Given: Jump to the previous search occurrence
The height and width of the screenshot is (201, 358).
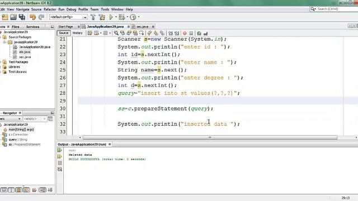Looking at the screenshot, I should pos(123,33).
